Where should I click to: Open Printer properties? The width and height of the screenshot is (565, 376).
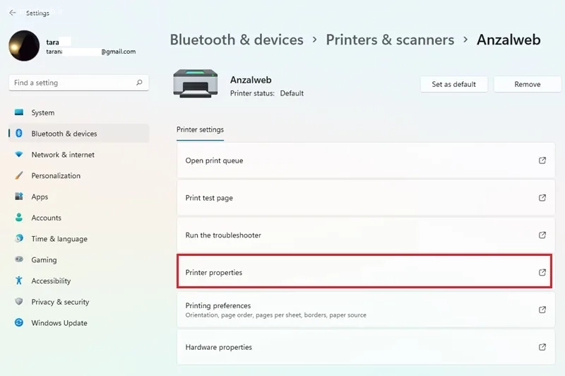pos(364,272)
